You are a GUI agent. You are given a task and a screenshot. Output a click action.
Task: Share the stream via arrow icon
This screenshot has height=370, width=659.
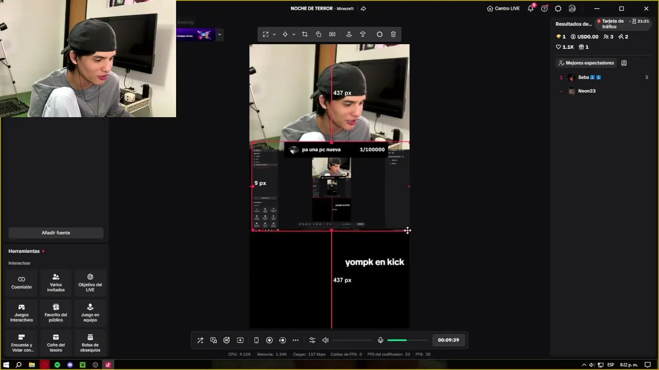tap(363, 9)
